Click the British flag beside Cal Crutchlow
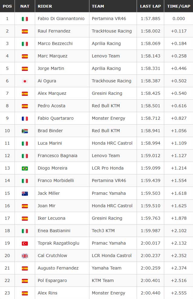Screen dimensions: 193x299 [x=25, y=256]
